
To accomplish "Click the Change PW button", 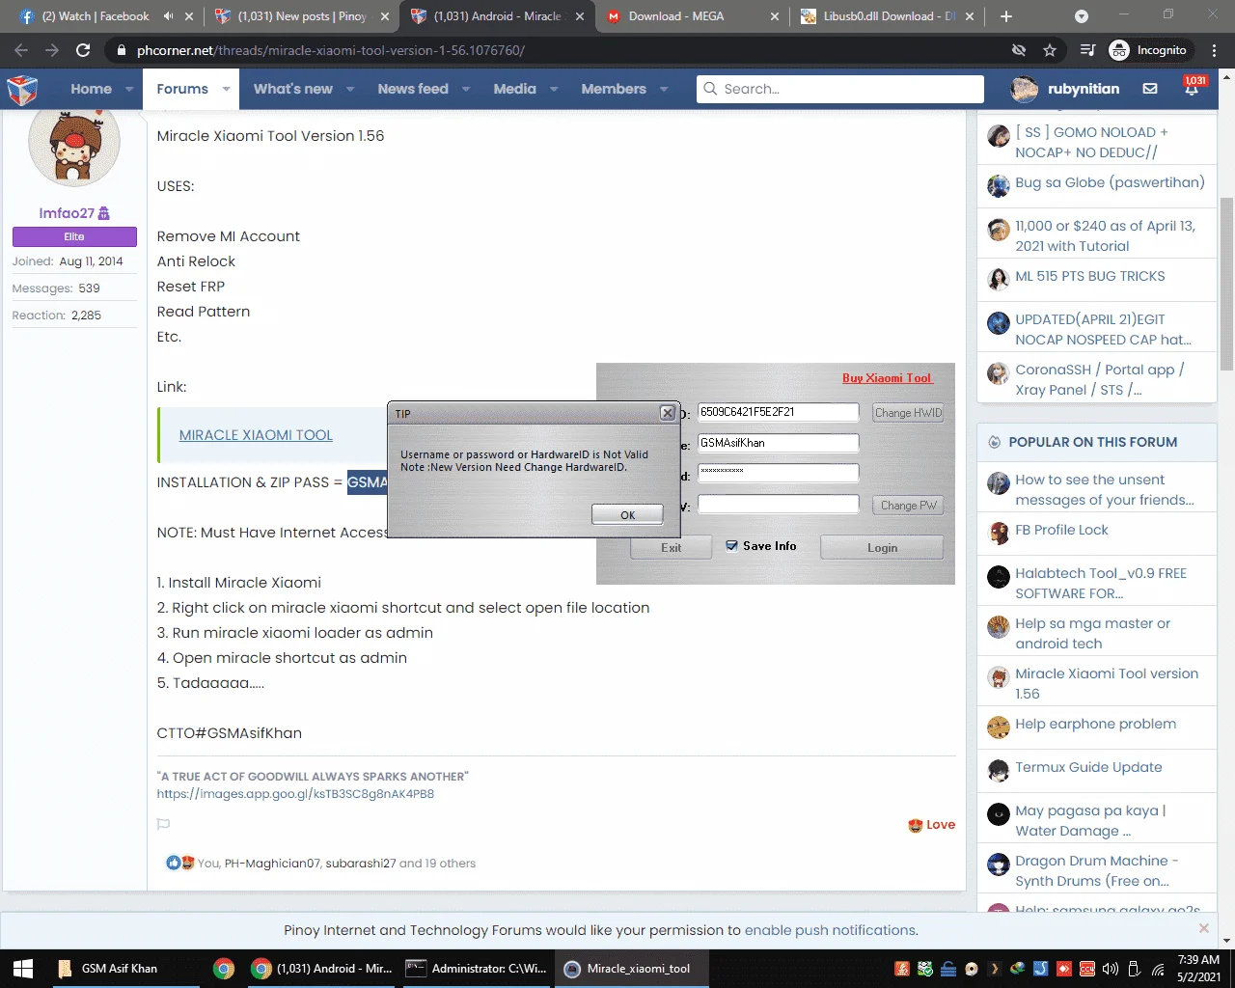I will tap(908, 506).
